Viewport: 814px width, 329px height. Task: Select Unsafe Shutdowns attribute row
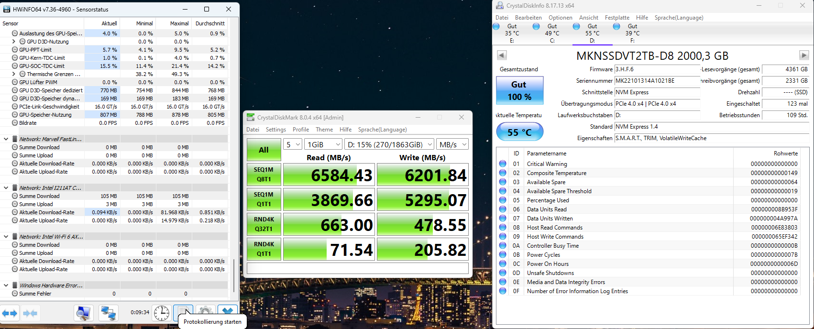coord(648,273)
